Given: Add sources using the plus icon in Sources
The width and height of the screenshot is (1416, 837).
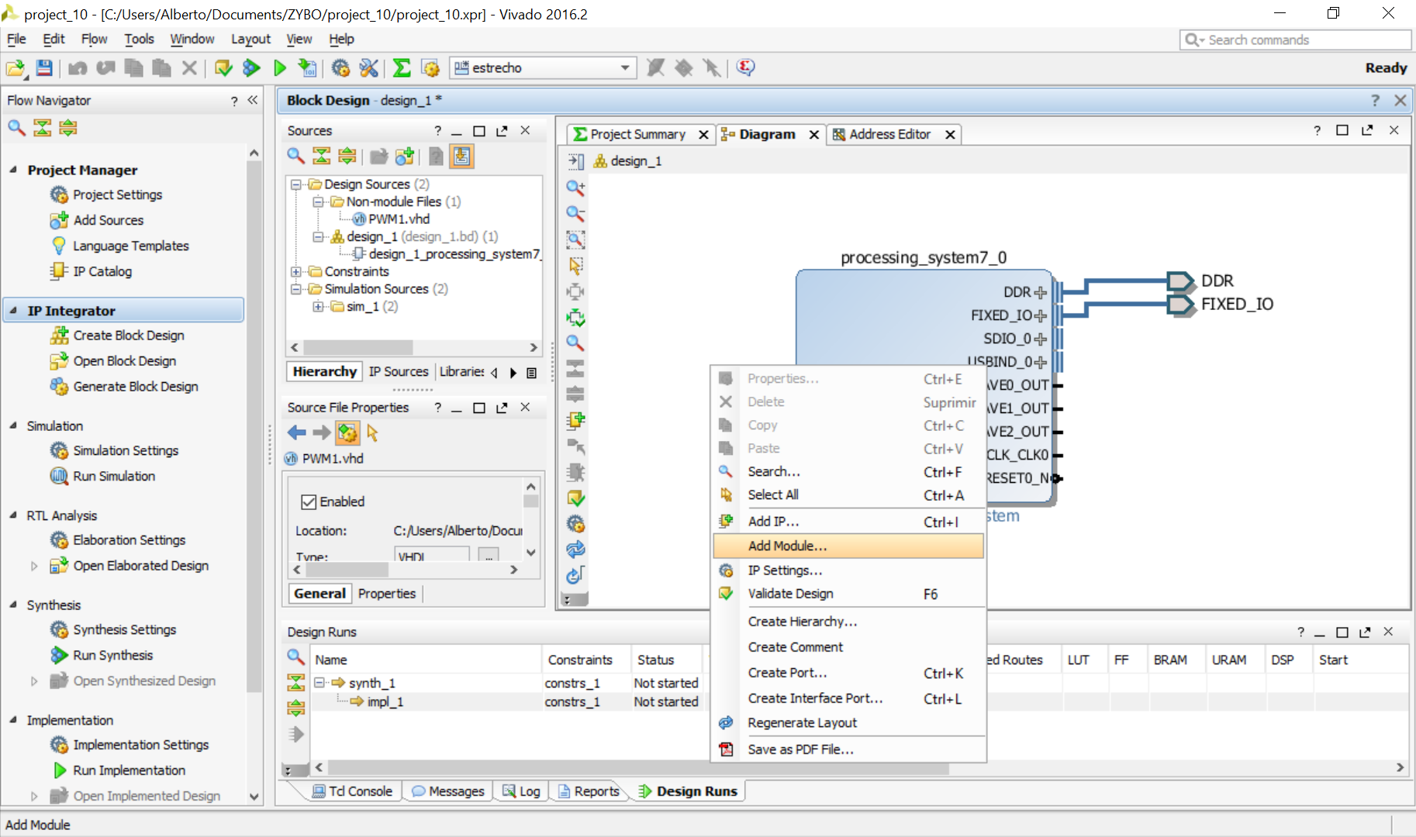Looking at the screenshot, I should click(x=403, y=156).
